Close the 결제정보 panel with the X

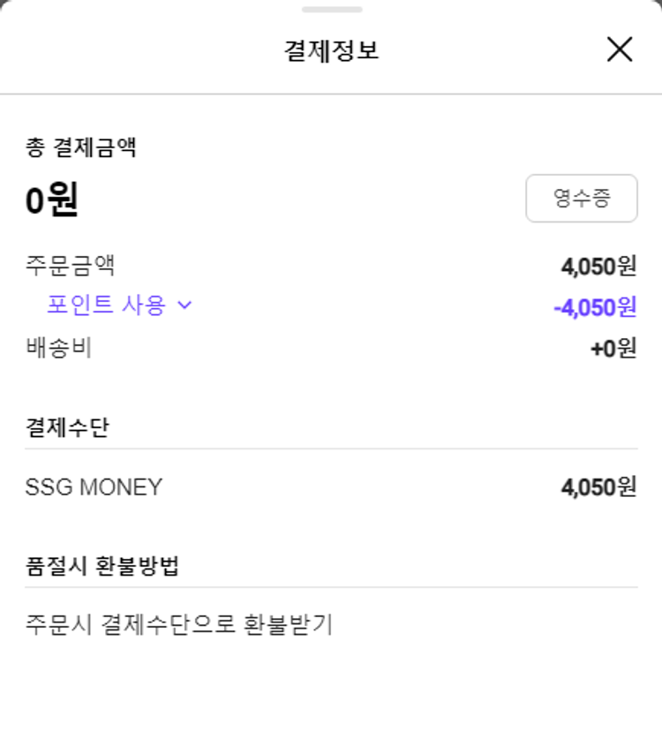620,49
